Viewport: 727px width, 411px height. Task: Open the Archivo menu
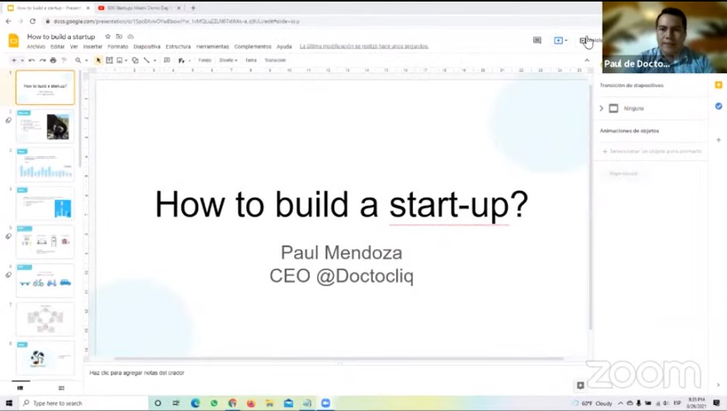click(x=36, y=47)
